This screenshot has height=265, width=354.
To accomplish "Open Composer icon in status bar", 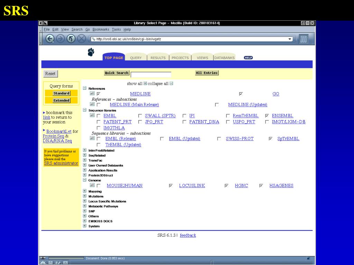I will coord(58,263).
